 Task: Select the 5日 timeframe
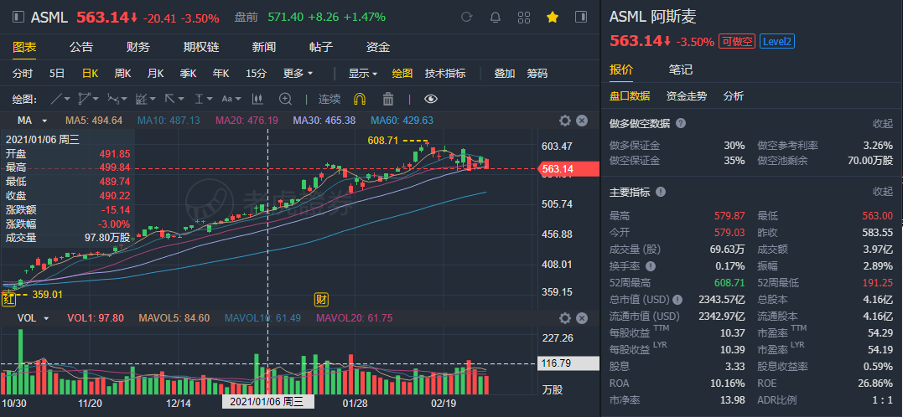point(56,73)
